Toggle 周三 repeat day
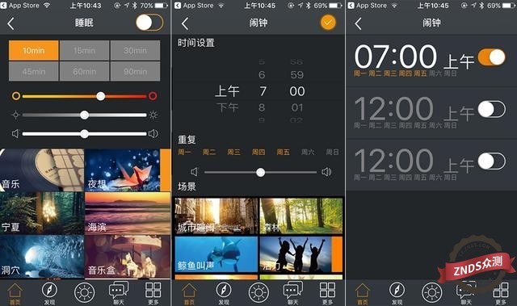The width and height of the screenshot is (517, 306). coord(233,152)
